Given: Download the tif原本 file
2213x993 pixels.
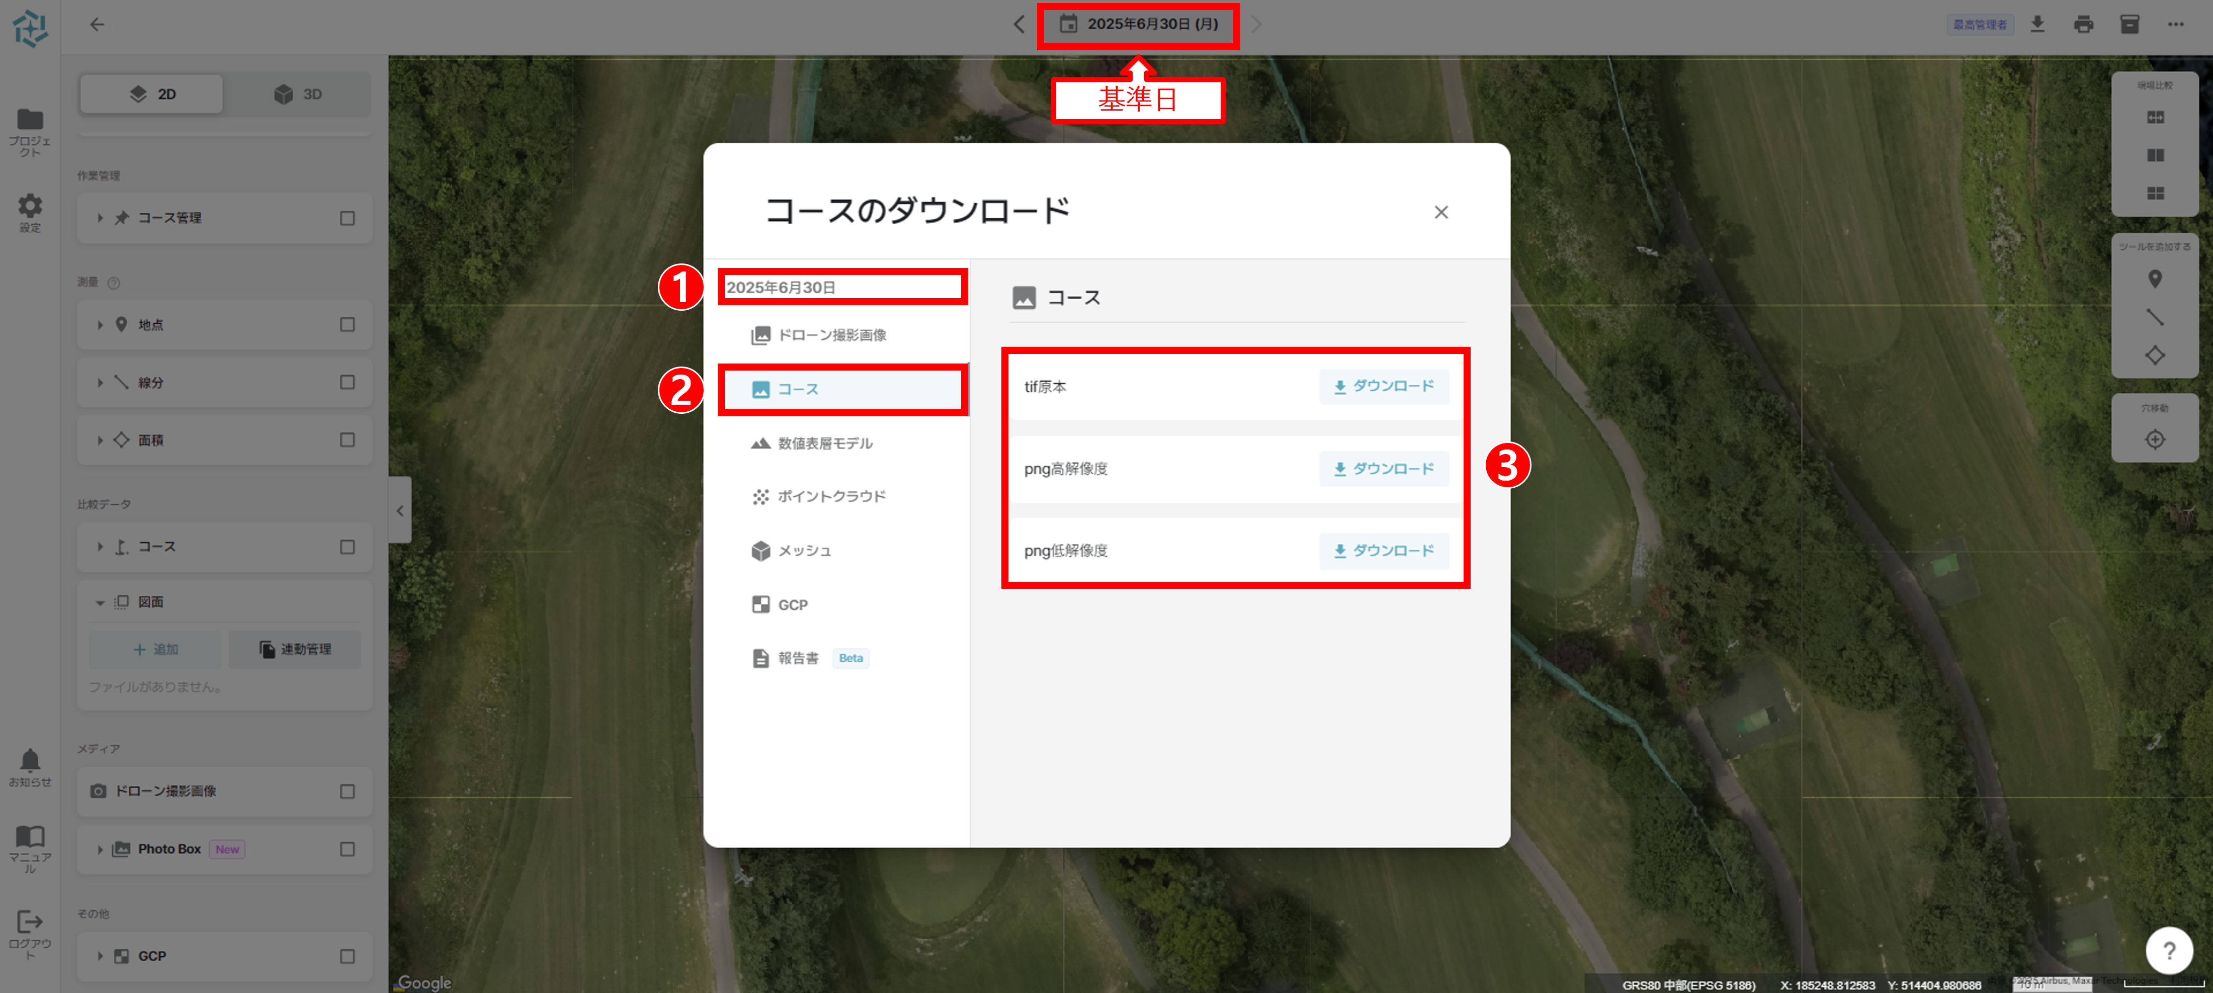Looking at the screenshot, I should [x=1383, y=387].
